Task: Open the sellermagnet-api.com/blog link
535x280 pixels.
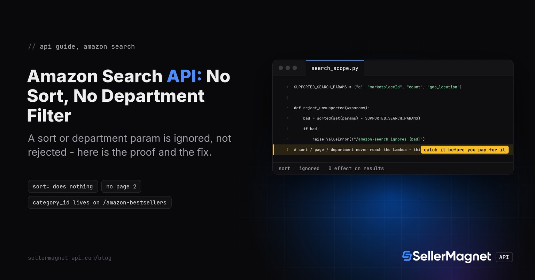Action: point(70,258)
